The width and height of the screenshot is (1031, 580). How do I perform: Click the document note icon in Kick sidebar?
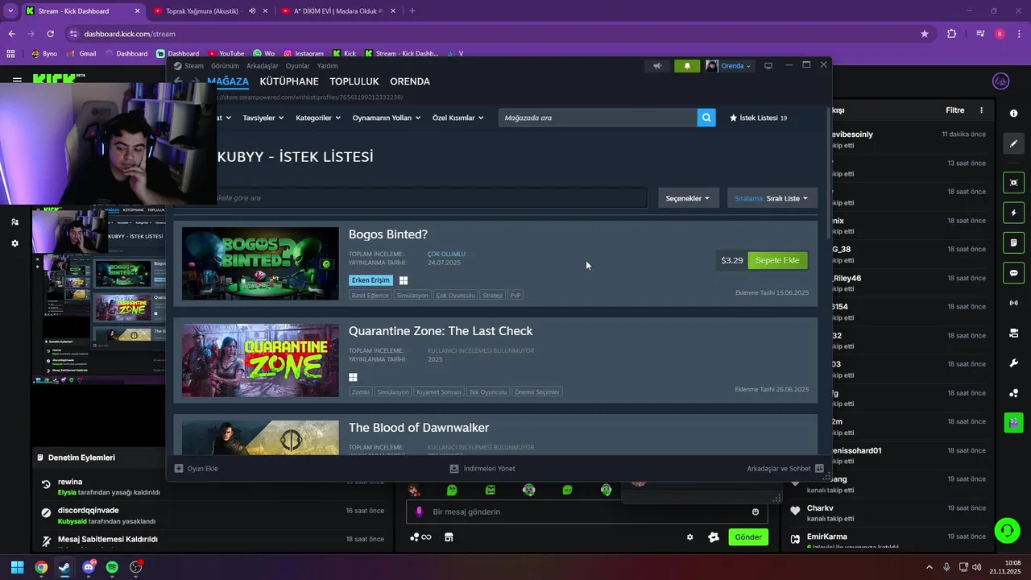pos(1013,242)
